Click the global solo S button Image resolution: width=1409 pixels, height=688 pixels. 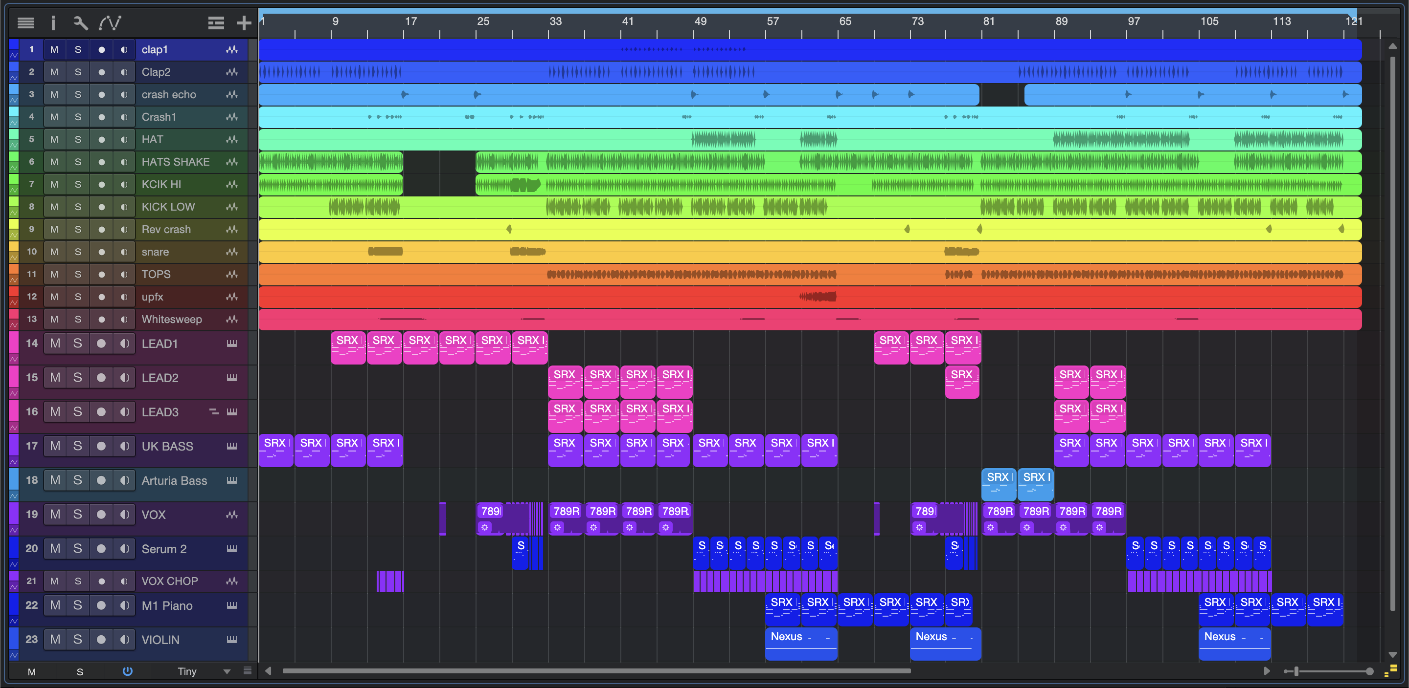[80, 671]
